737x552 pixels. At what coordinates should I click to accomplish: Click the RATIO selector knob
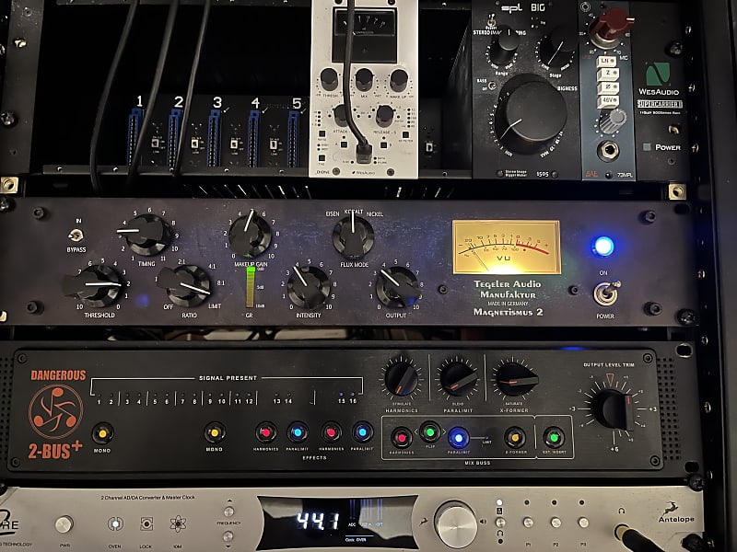(x=182, y=286)
